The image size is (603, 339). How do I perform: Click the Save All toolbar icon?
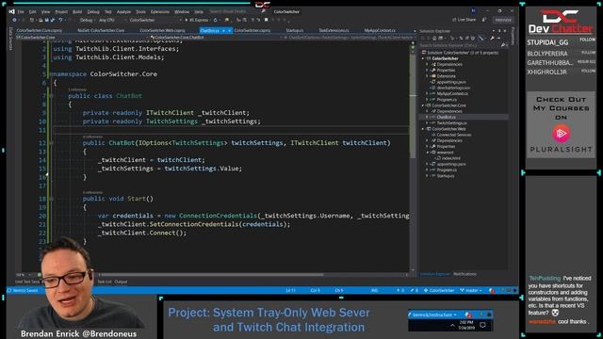click(x=53, y=20)
